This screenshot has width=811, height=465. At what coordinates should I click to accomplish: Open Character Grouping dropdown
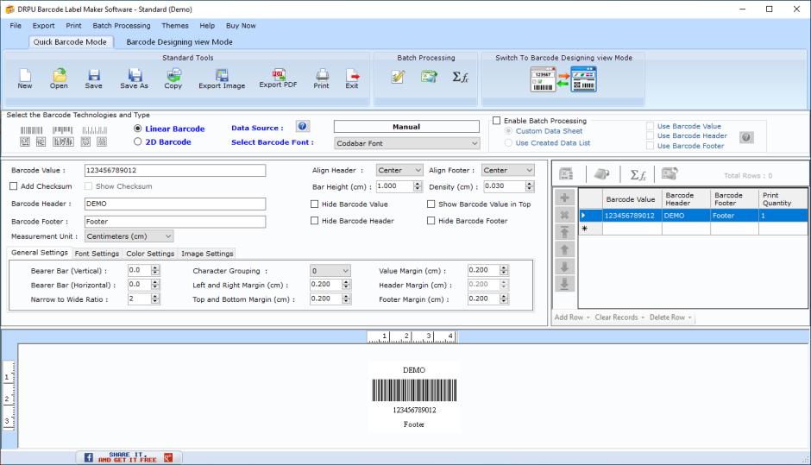(x=330, y=271)
